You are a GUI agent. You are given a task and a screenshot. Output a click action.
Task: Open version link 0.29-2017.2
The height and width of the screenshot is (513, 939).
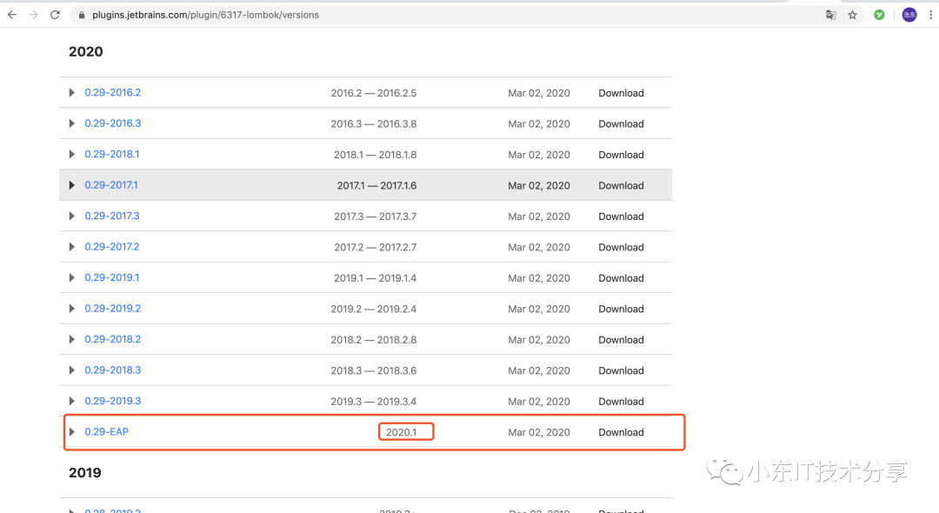pos(112,247)
